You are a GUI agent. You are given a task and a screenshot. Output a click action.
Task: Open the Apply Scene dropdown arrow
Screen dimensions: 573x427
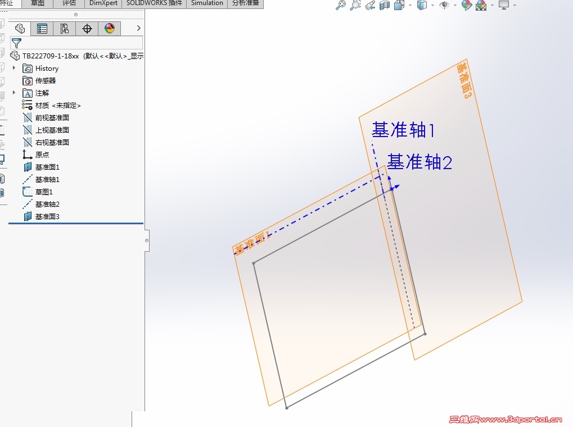point(492,6)
